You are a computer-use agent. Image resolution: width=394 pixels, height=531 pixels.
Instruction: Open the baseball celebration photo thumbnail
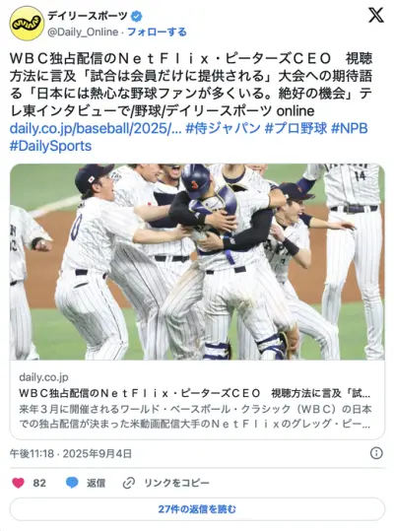pos(197,262)
